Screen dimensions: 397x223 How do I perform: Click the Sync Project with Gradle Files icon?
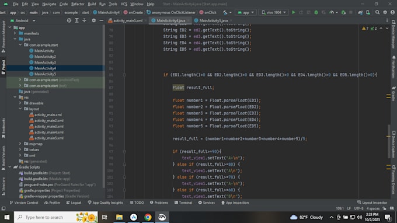(360, 12)
